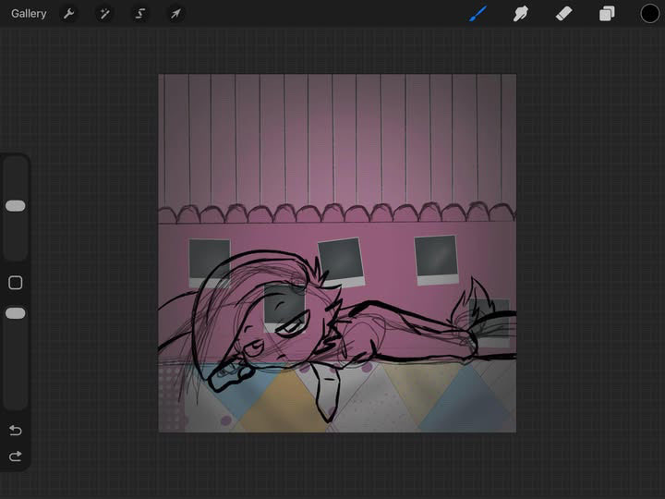Select the Brush tool
The height and width of the screenshot is (499, 665).
click(x=478, y=14)
